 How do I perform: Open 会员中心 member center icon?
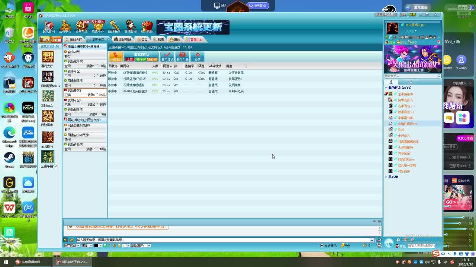click(65, 26)
